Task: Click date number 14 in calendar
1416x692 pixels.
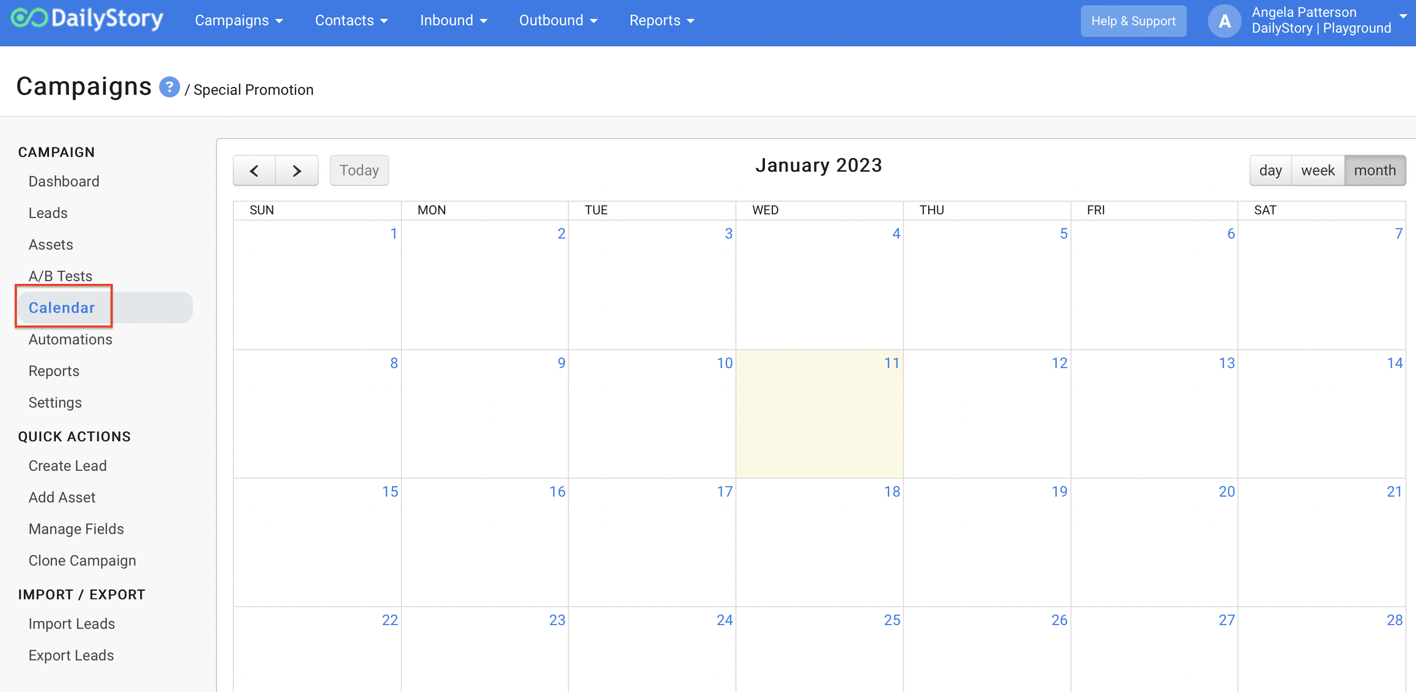Action: 1394,363
